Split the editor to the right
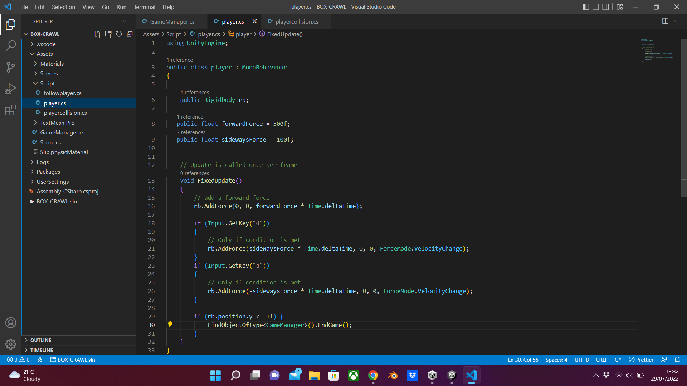The image size is (687, 386). (x=665, y=21)
